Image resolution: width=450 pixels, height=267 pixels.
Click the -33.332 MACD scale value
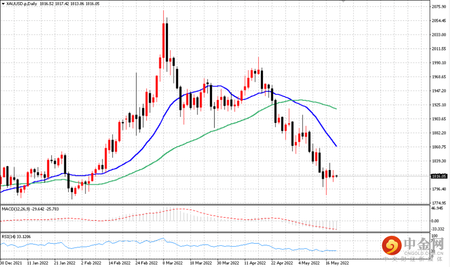(x=437, y=229)
